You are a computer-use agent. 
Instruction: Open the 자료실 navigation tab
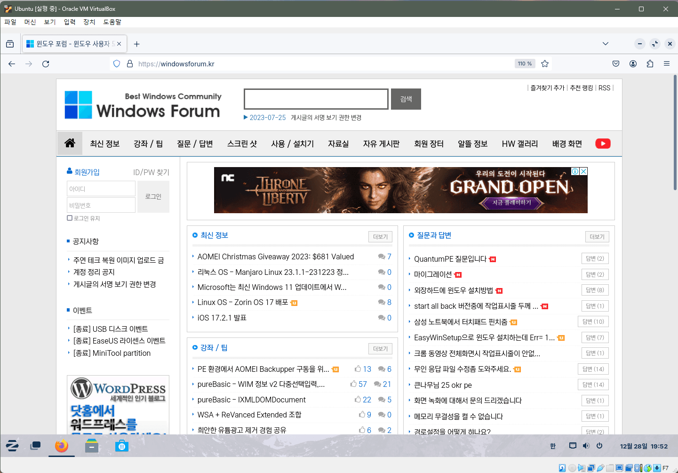pyautogui.click(x=338, y=144)
